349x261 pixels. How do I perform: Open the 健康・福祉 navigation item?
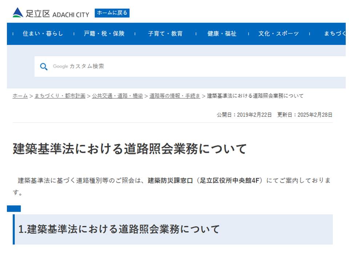pos(222,34)
